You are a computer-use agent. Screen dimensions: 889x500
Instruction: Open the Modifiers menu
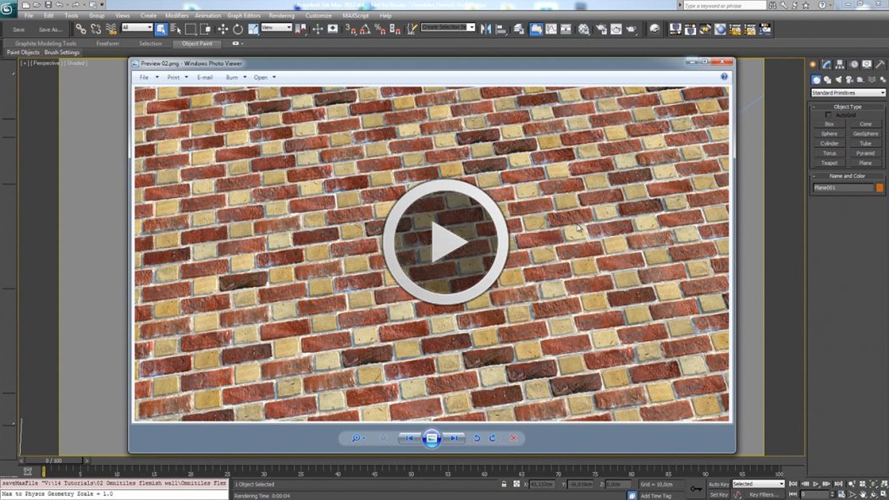click(177, 15)
